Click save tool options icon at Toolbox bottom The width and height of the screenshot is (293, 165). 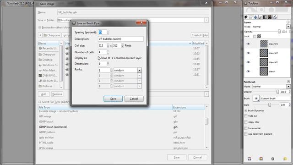pyautogui.click(x=249, y=159)
